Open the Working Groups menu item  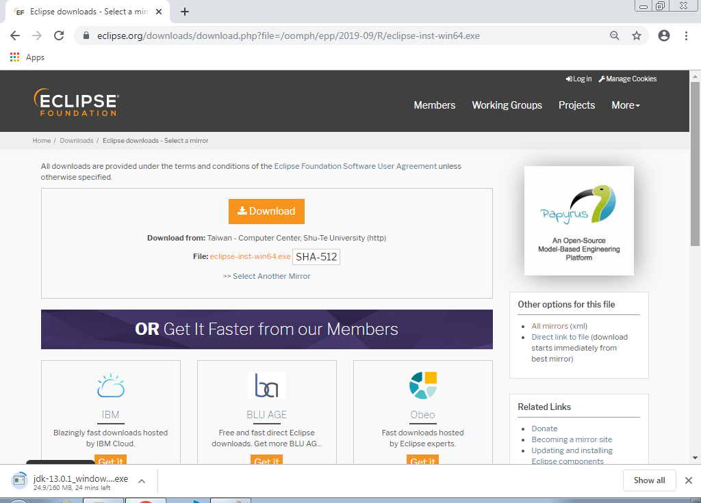[x=507, y=105]
